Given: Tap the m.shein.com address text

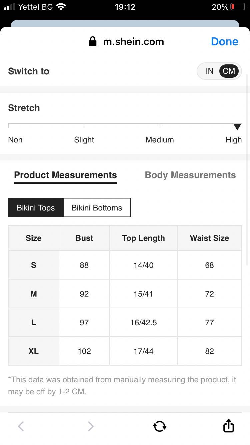Looking at the screenshot, I should click(133, 42).
